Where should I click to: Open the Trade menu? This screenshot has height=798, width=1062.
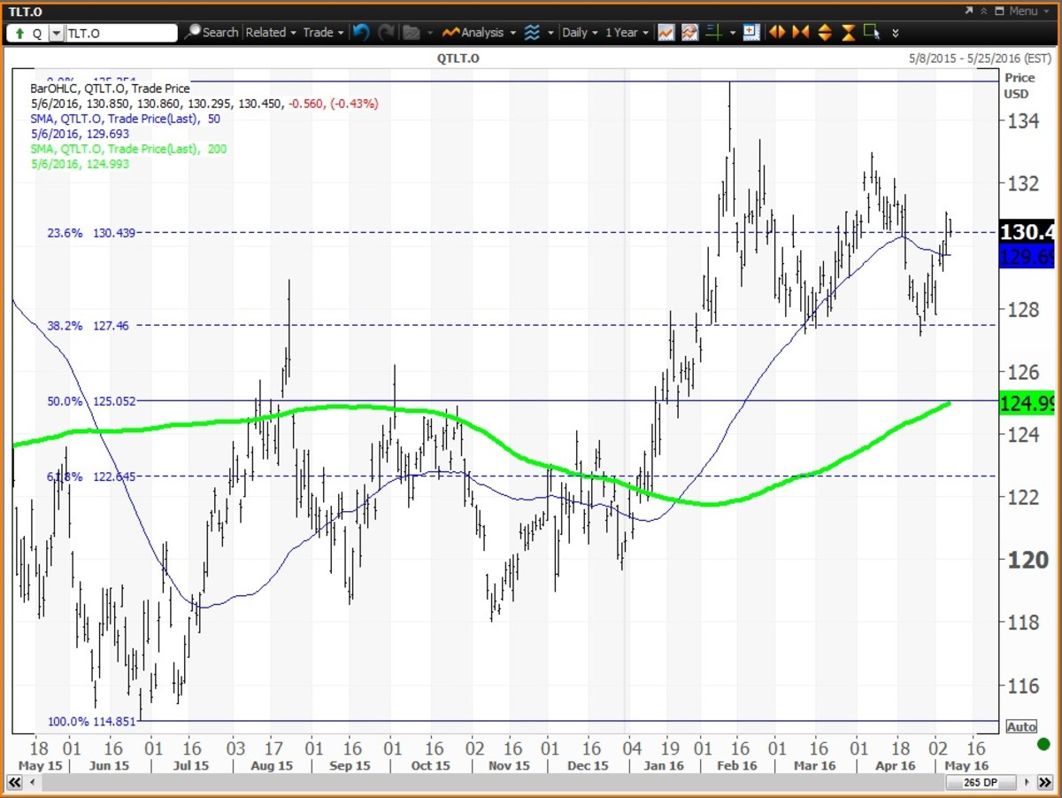(323, 33)
